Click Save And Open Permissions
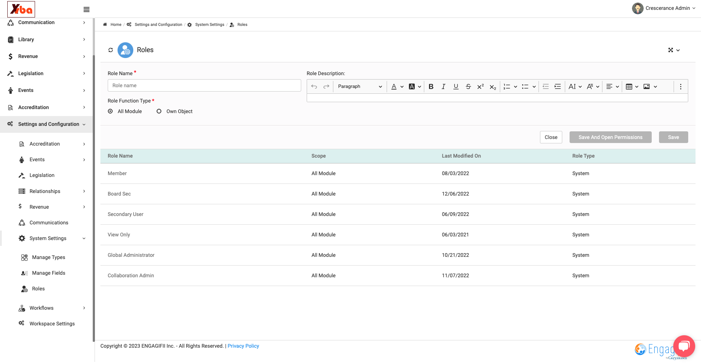The image size is (701, 363). [610, 137]
